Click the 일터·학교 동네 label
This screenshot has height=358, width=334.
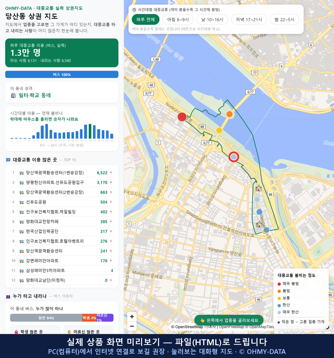pyautogui.click(x=35, y=96)
